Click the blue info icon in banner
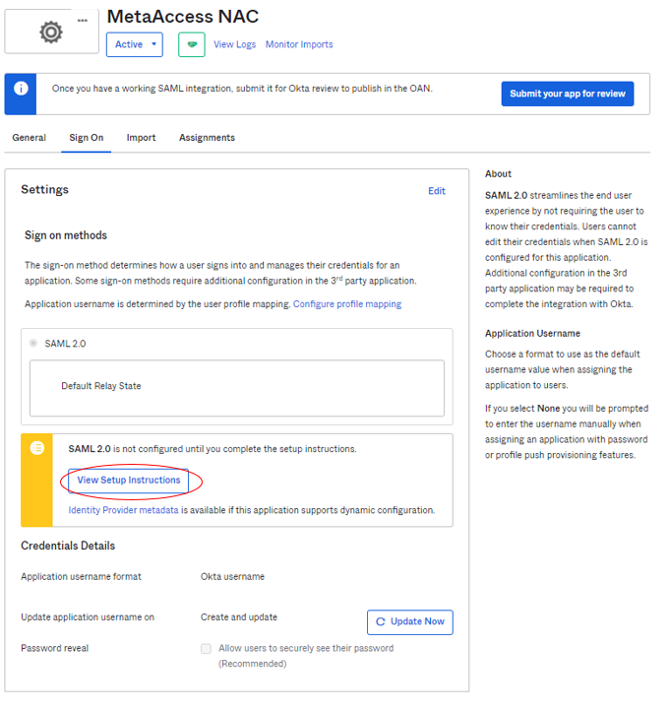Viewport: 669px width, 711px height. coord(21,88)
